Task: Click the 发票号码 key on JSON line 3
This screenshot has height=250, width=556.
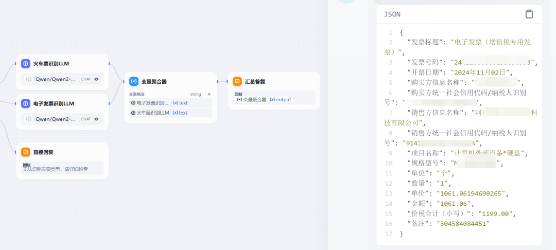Action: tap(426, 63)
